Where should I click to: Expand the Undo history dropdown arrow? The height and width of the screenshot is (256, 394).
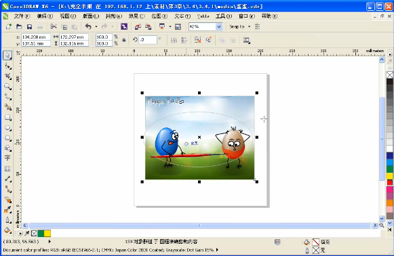click(x=96, y=26)
